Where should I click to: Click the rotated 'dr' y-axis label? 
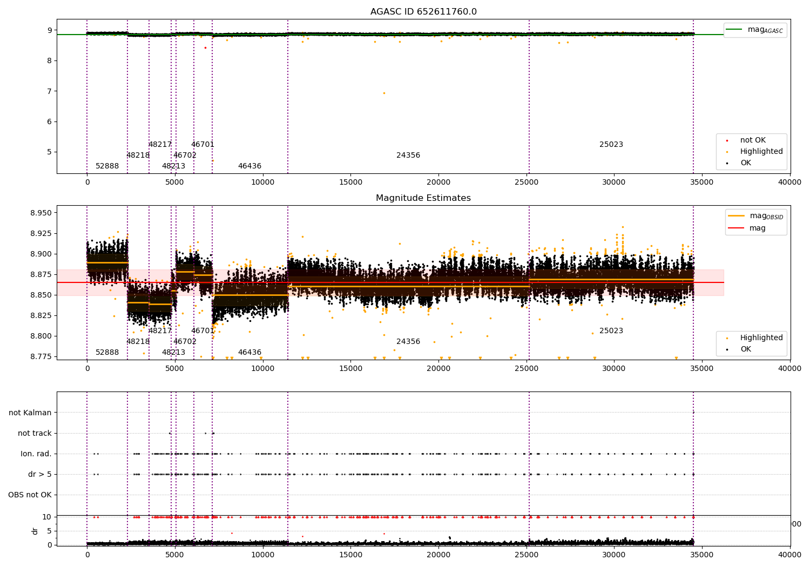click(35, 531)
